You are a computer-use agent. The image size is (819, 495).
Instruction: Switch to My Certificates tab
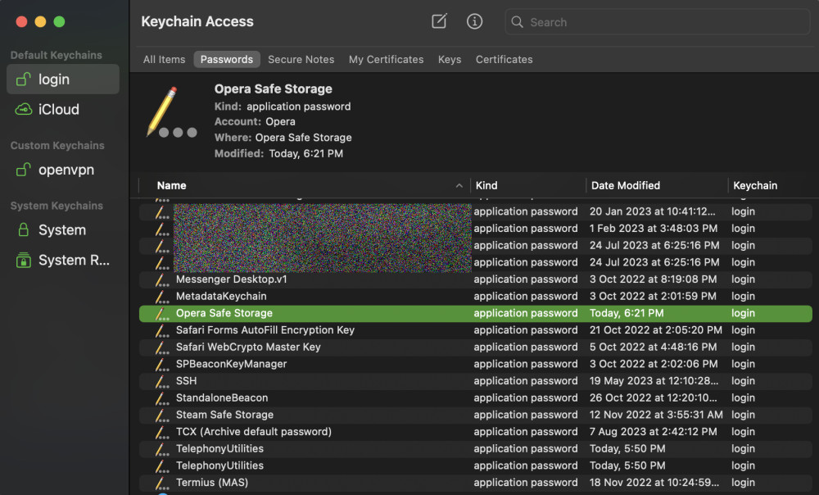click(x=386, y=60)
